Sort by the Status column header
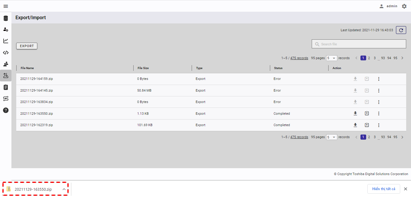Image resolution: width=411 pixels, height=197 pixels. point(278,68)
